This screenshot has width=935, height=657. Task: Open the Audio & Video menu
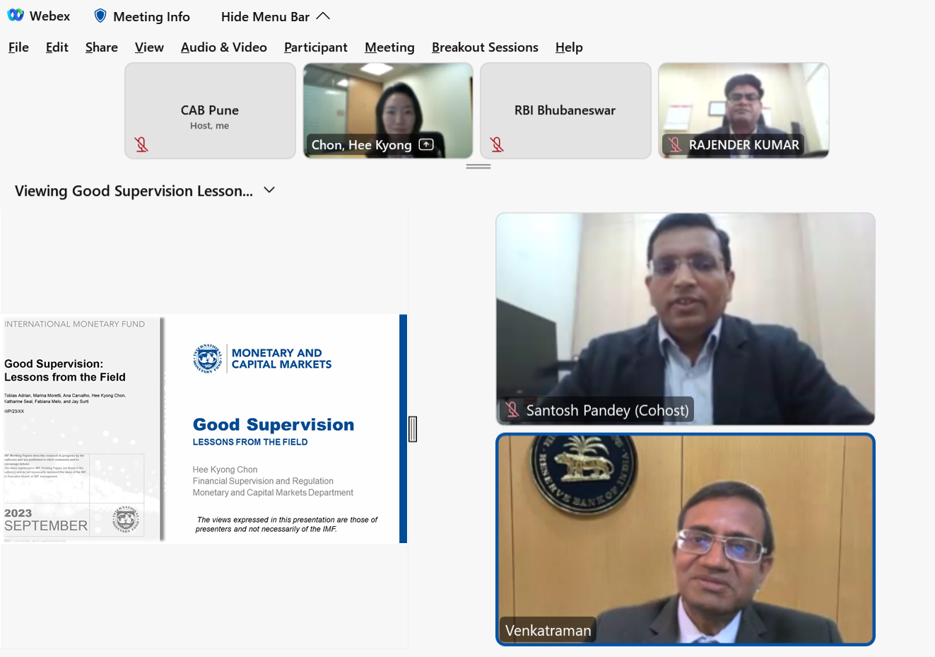pyautogui.click(x=223, y=47)
